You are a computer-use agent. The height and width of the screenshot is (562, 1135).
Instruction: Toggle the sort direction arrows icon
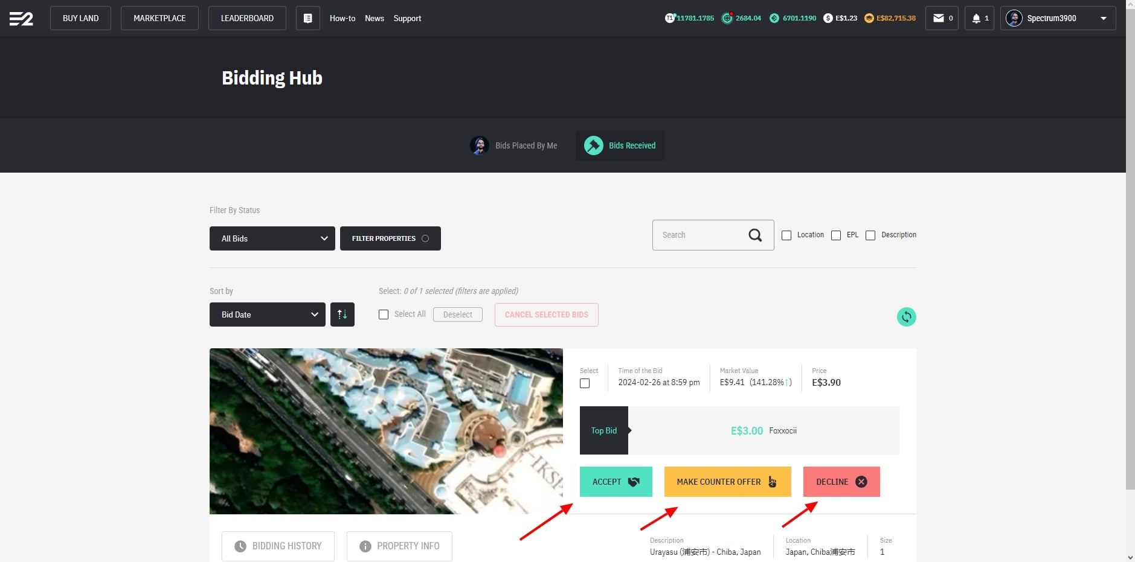point(342,315)
